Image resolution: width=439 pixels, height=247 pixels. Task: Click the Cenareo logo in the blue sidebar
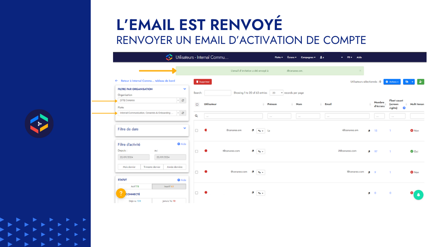pos(39,124)
